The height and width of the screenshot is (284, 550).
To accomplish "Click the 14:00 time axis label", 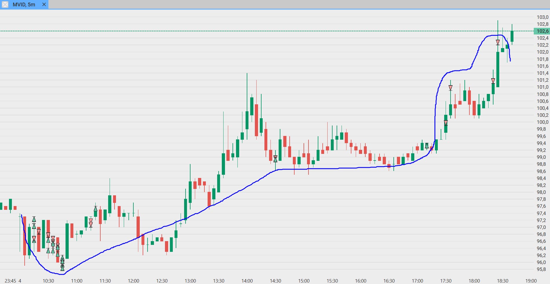I will [247, 281].
